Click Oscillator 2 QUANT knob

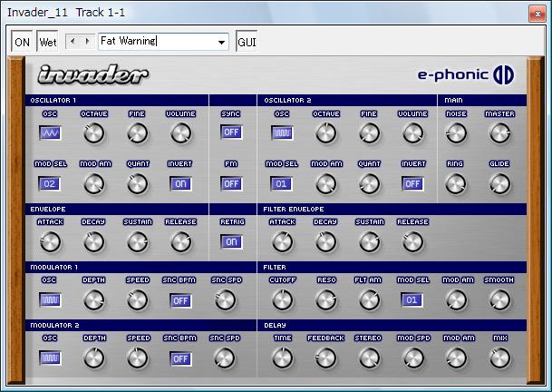pyautogui.click(x=369, y=184)
